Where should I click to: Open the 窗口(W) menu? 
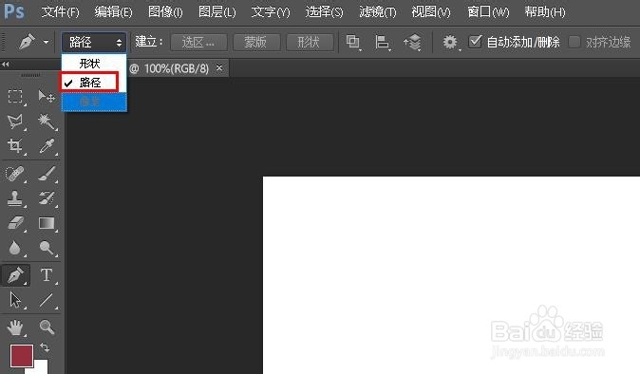pyautogui.click(x=488, y=11)
